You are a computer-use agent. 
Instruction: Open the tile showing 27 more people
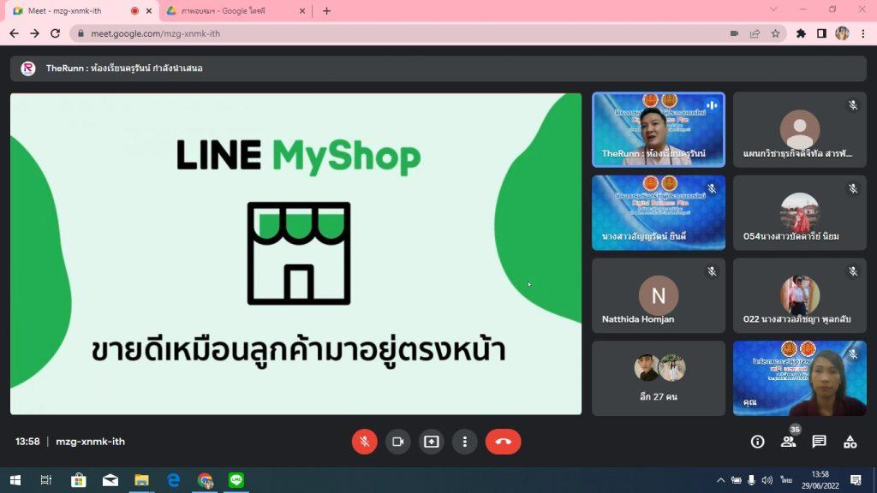pyautogui.click(x=659, y=378)
